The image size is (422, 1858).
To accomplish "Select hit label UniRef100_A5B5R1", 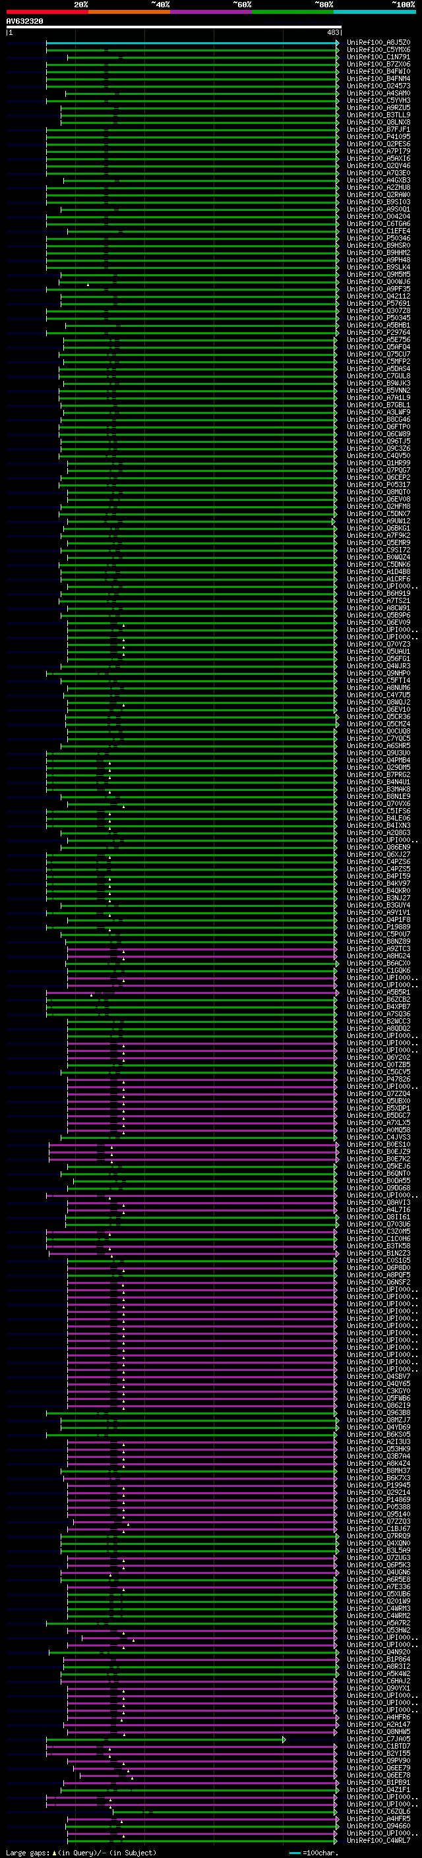I will pyautogui.click(x=378, y=992).
